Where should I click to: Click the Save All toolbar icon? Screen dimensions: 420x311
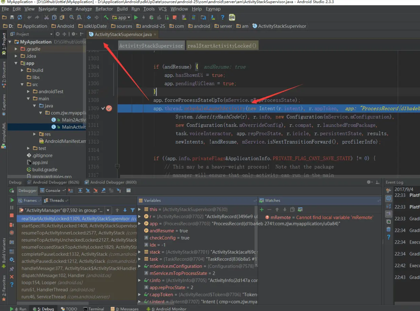pos(12,18)
